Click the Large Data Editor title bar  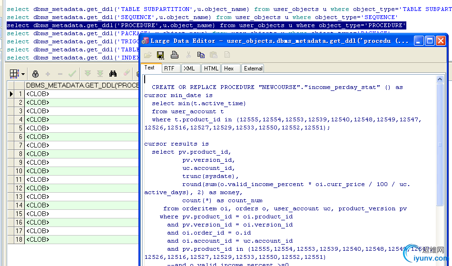(277, 41)
